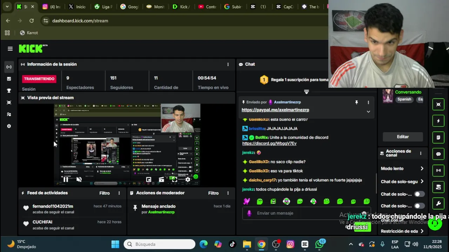
Task: Click the camera channel button in right toolbar
Action: click(x=438, y=187)
